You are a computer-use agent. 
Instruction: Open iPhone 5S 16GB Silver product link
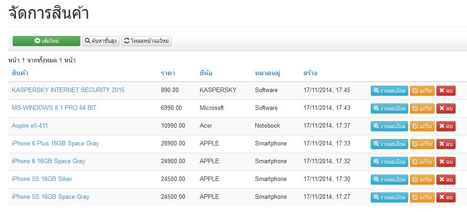coord(42,179)
